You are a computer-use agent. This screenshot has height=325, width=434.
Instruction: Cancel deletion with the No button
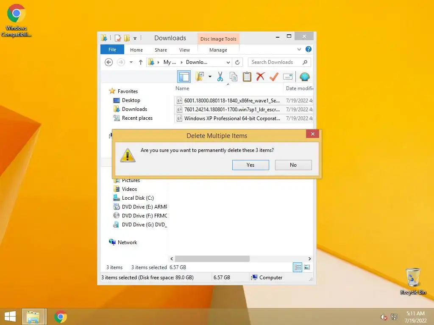[x=293, y=165]
